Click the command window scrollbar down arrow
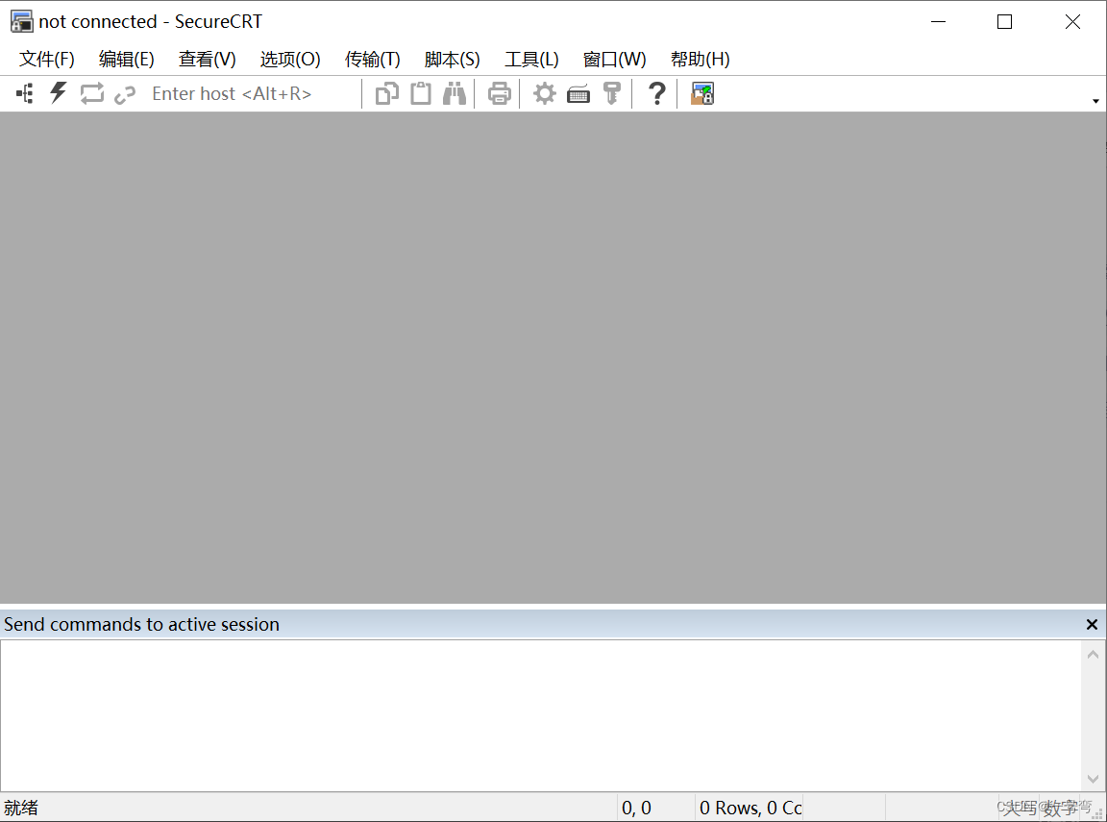Viewport: 1107px width, 822px height. point(1094,779)
